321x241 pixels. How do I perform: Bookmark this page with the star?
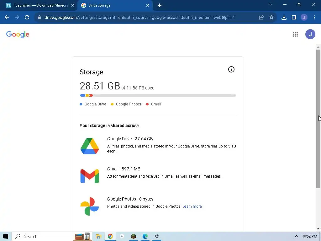pyautogui.click(x=271, y=18)
